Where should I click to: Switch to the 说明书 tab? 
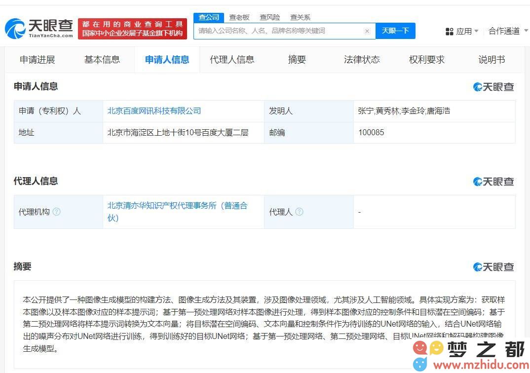492,60
